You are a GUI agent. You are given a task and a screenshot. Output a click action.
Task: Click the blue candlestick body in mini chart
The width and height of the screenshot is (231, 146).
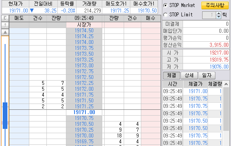pos(5,116)
